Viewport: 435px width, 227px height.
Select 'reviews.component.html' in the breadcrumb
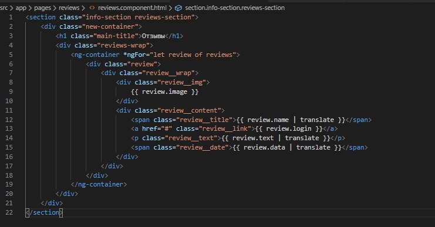pos(132,8)
